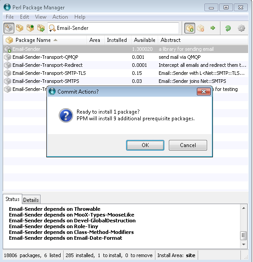Click '18806 packages, 6 listed' status entry
The image size is (253, 262).
[33, 255]
